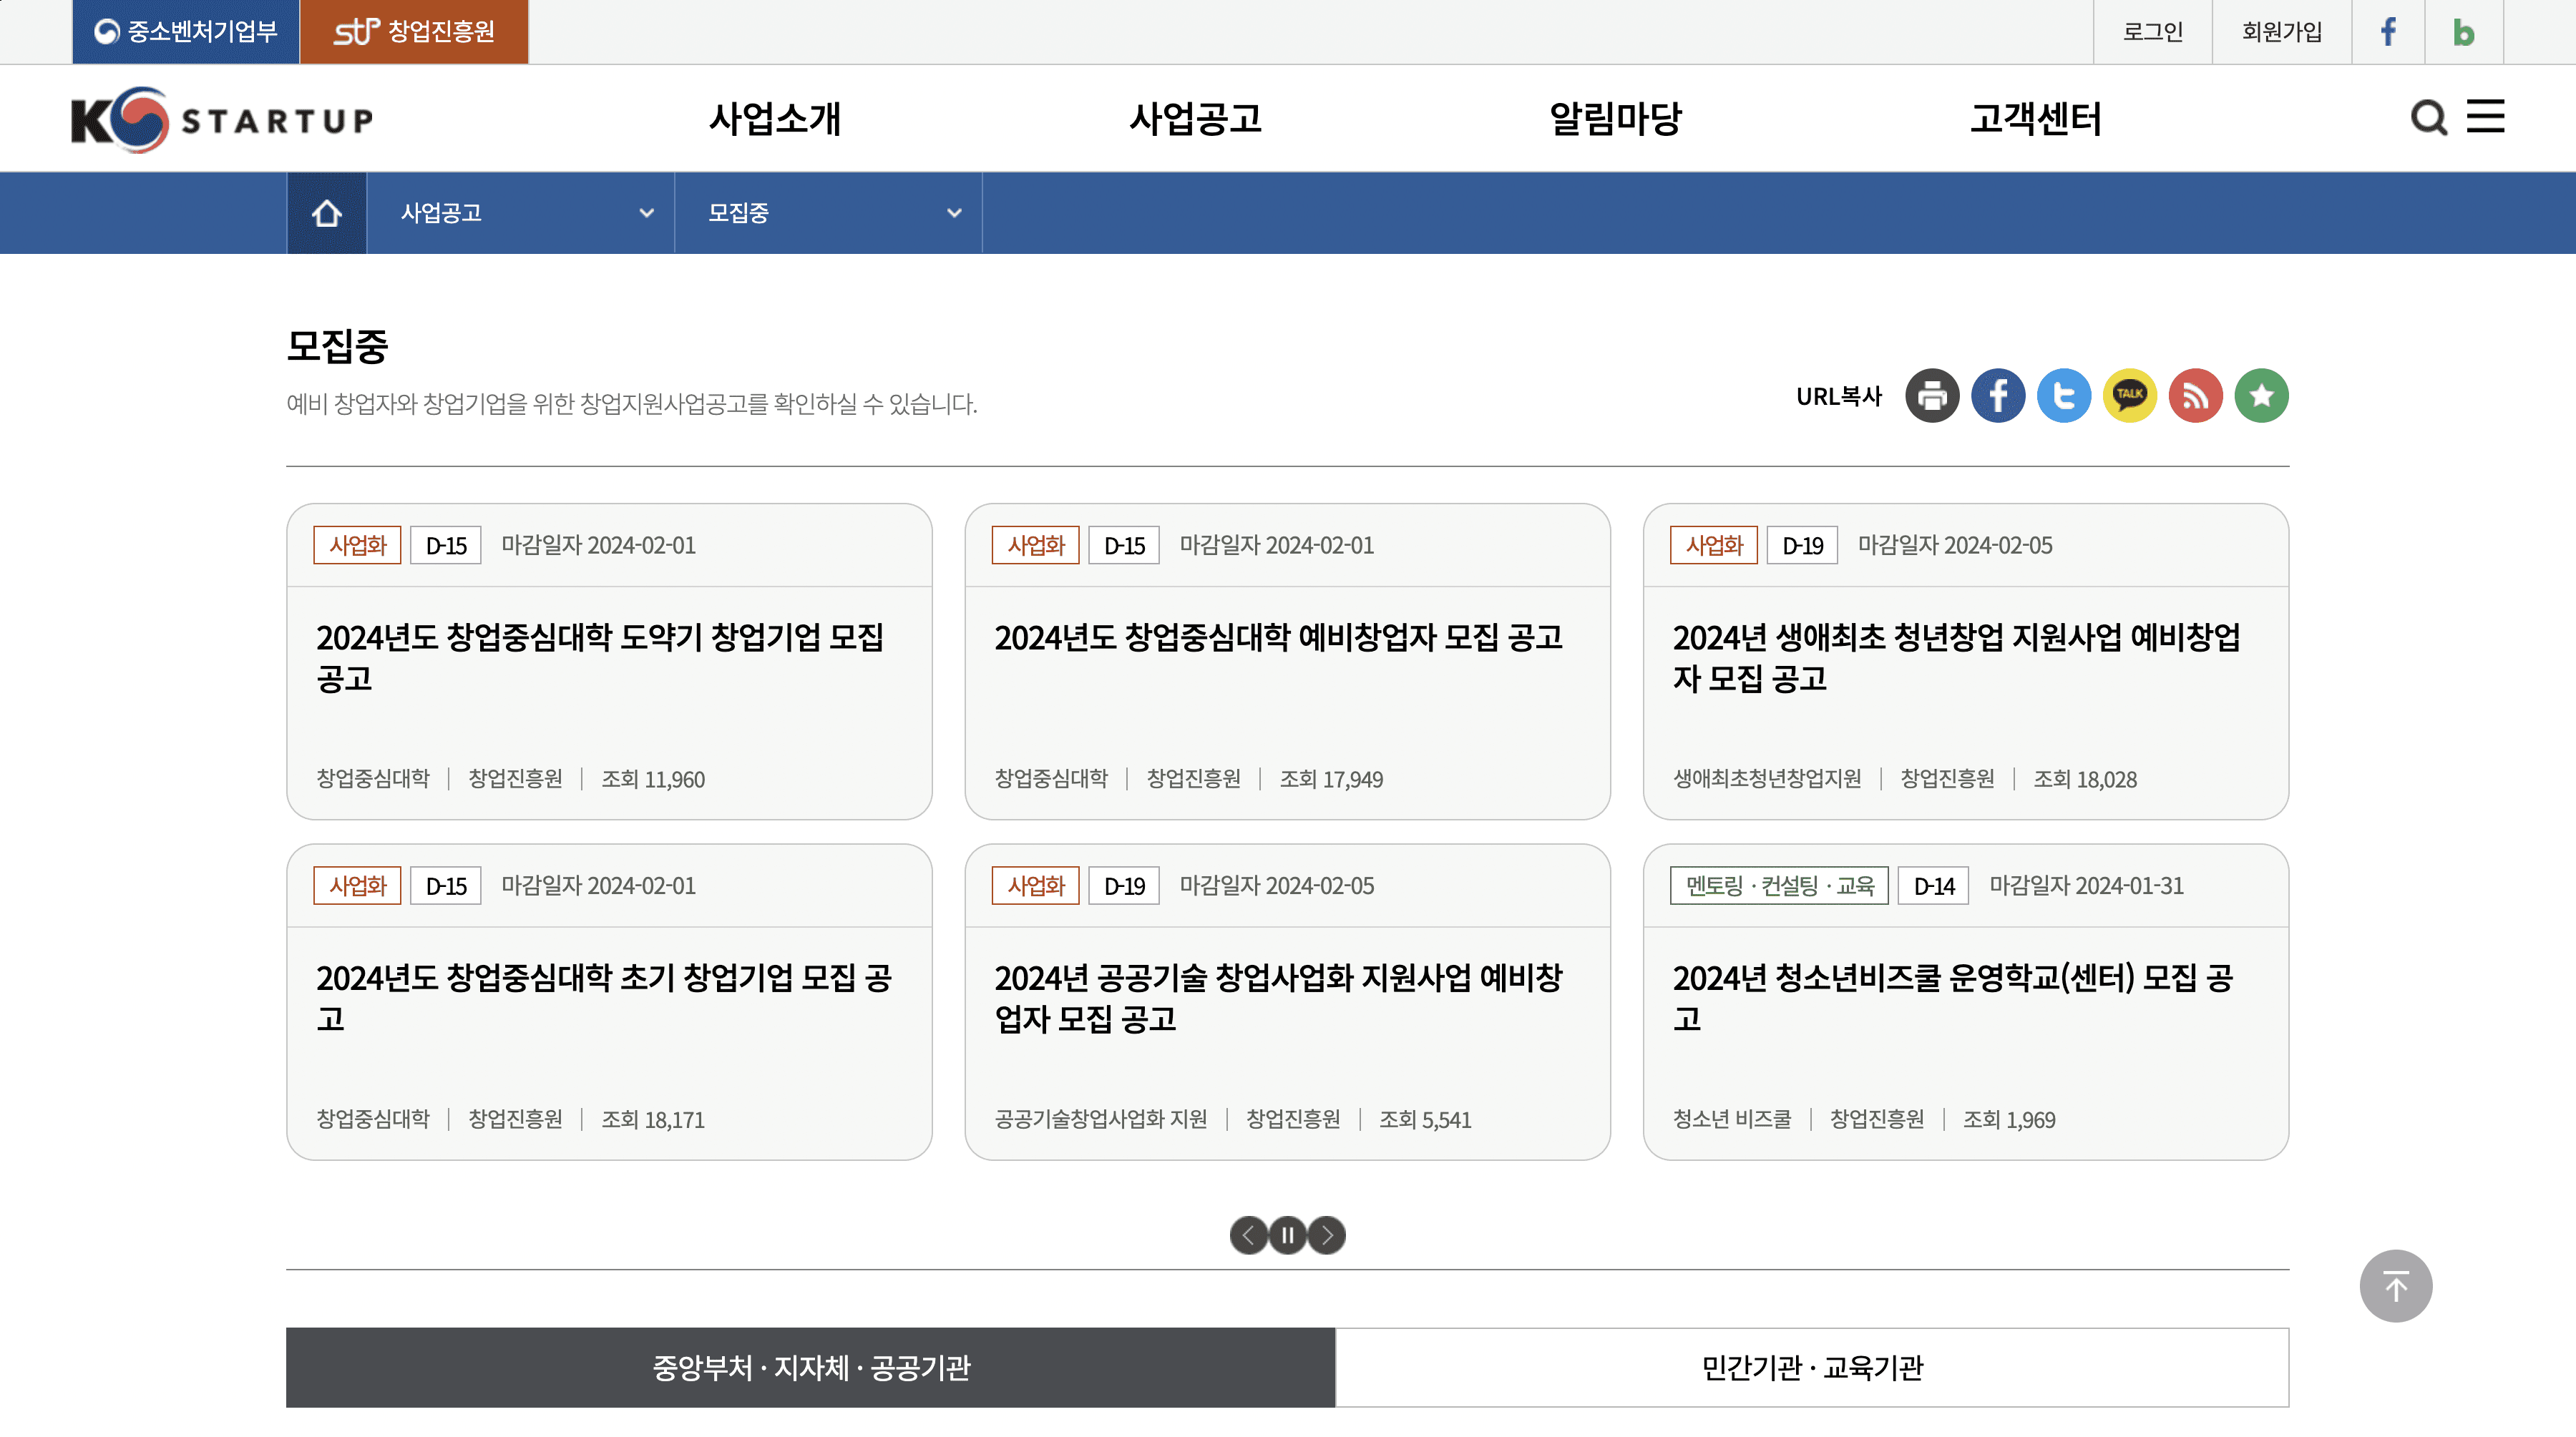This screenshot has width=2576, height=1437.
Task: Click 마감일자 2024-01-31 text
Action: [2086, 886]
